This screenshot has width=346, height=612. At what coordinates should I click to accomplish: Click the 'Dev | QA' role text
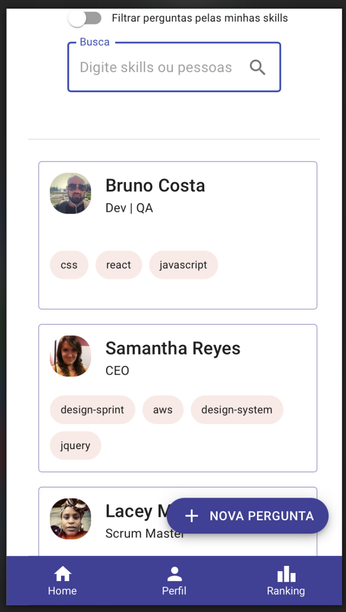coord(129,208)
